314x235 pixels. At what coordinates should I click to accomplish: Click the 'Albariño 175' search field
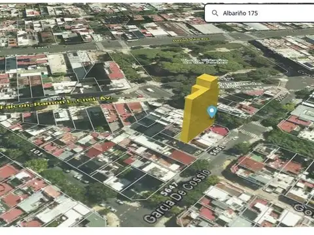click(x=259, y=13)
